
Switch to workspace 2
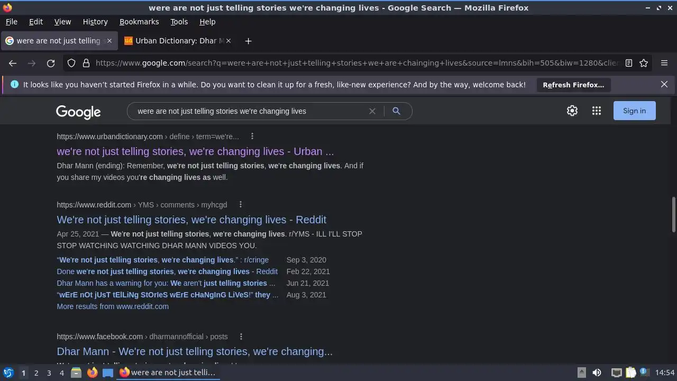(x=36, y=373)
